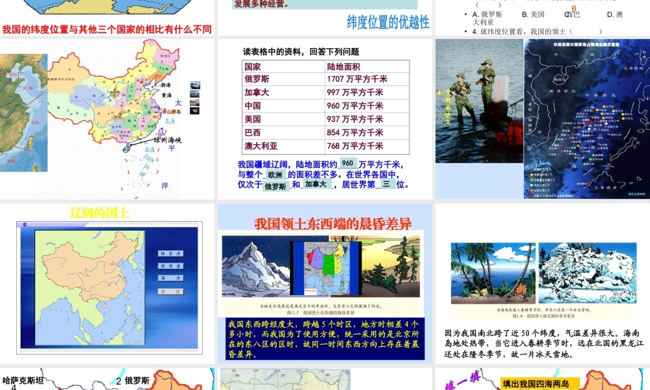The image size is (650, 390).
Task: Open the snowy forest illustration
Action: (x=588, y=274)
